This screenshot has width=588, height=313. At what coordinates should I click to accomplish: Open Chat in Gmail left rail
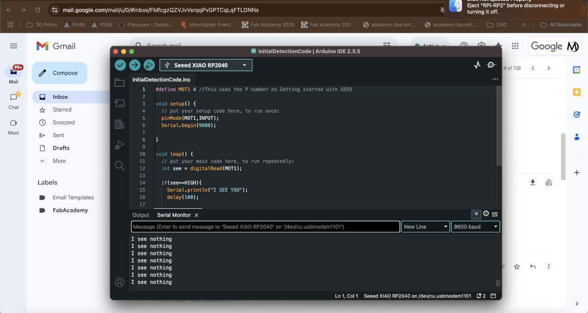(x=14, y=101)
